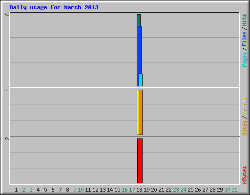
Task: Click the Files legend label
Action: pos(244,39)
